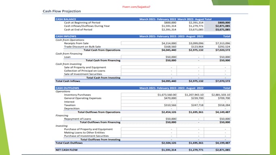Select "Total Outflows from Investing" label
Screen dimensions: 276x155
(x=100, y=140)
